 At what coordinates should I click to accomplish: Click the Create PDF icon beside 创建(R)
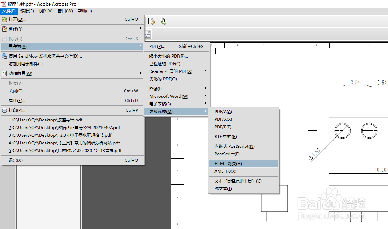(x=5, y=29)
